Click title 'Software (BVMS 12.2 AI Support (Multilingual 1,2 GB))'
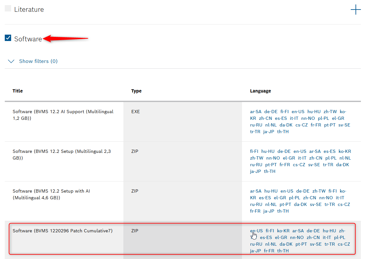The height and width of the screenshot is (259, 366). tap(63, 115)
